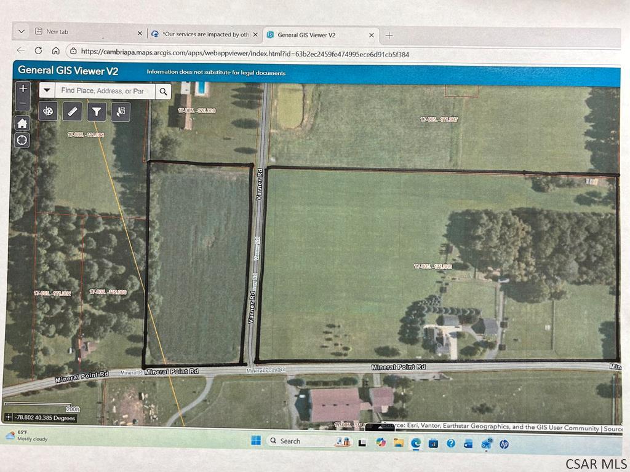Open Microsoft Word from the taskbar
The image size is (630, 472).
coord(468,444)
